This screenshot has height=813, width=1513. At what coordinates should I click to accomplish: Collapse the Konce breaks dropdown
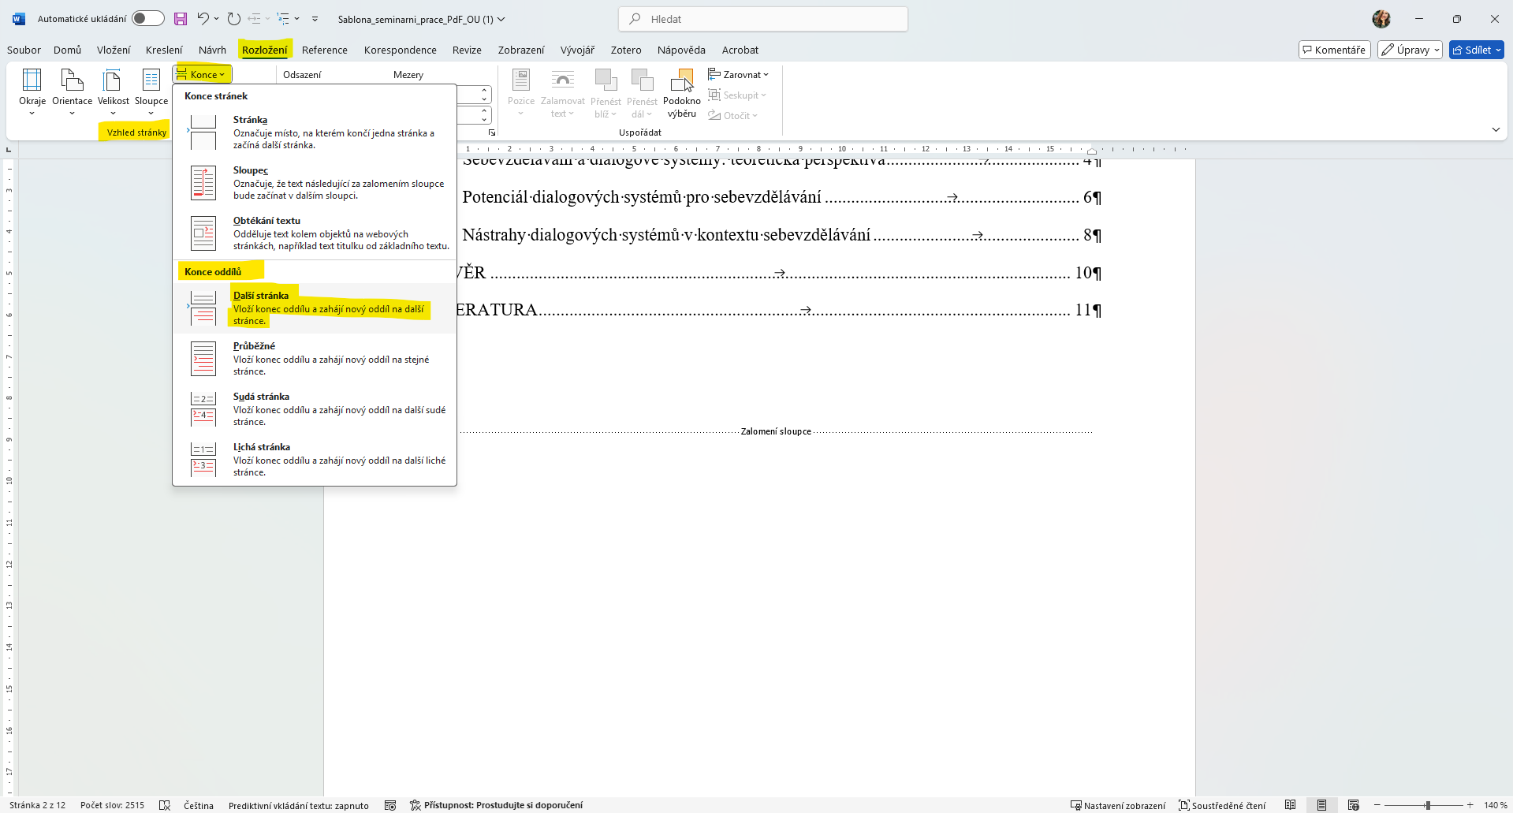(x=202, y=75)
